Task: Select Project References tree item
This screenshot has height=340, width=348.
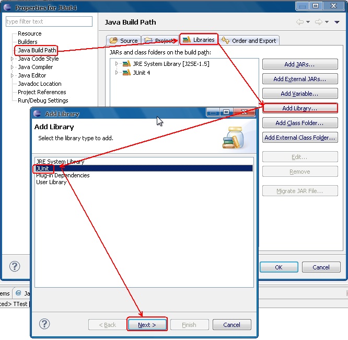Action: pyautogui.click(x=42, y=92)
